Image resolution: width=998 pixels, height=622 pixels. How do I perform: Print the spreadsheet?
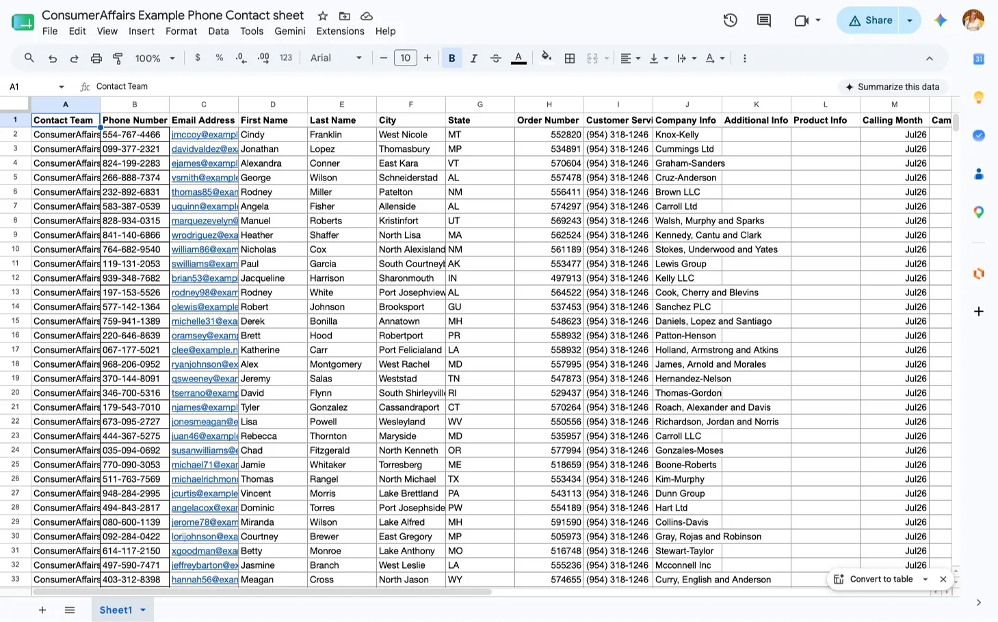point(96,58)
